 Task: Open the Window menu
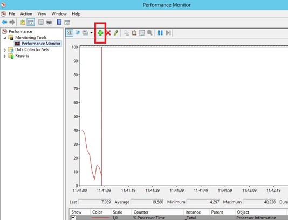tap(59, 14)
